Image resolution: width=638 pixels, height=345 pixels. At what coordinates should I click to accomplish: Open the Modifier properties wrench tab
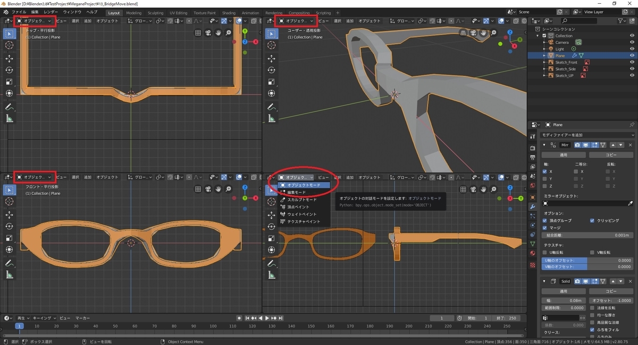pos(533,206)
